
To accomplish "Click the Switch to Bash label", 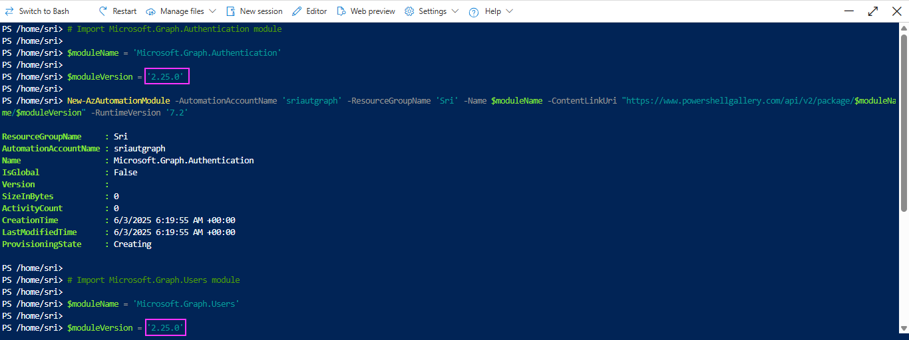I will 44,11.
